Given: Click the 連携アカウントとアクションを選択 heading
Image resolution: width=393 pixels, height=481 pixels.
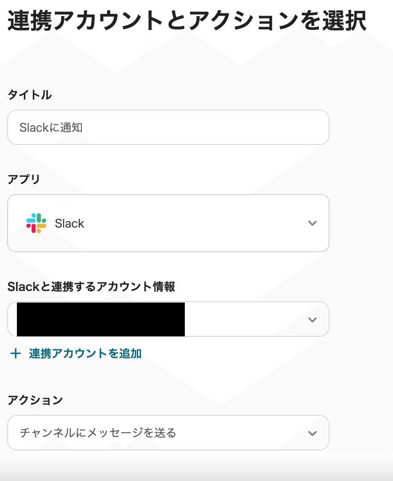Looking at the screenshot, I should (187, 21).
